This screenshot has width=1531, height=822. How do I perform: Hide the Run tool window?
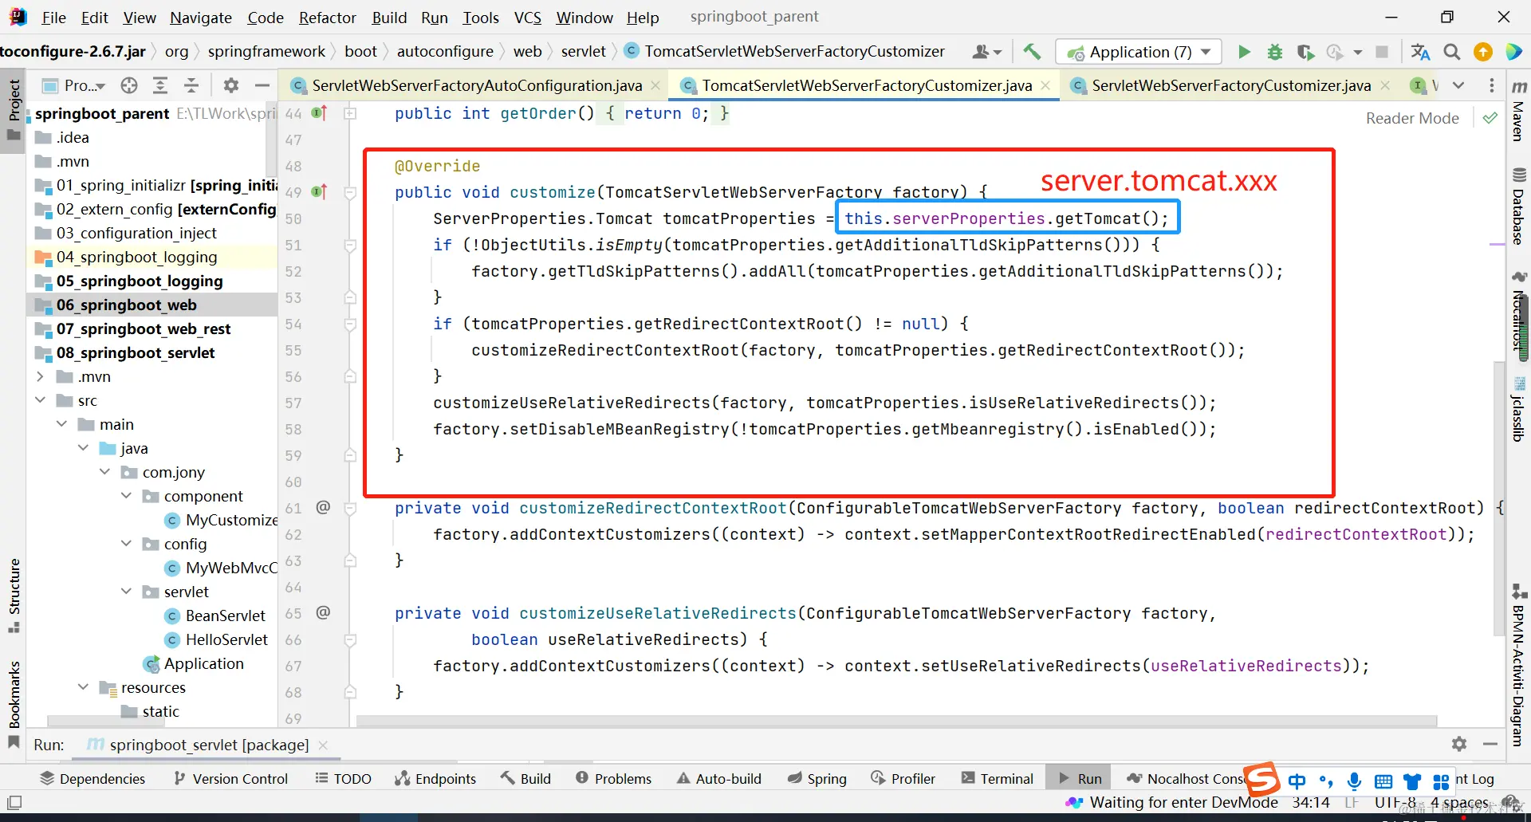tap(1490, 744)
